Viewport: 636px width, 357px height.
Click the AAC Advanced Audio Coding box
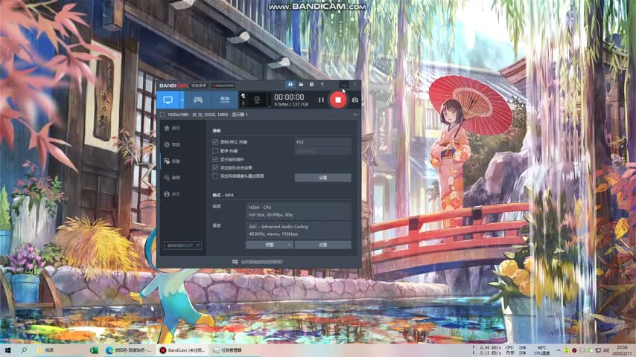coord(299,230)
